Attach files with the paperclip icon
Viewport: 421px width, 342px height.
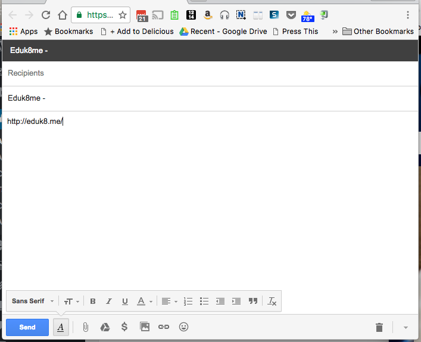(x=85, y=327)
